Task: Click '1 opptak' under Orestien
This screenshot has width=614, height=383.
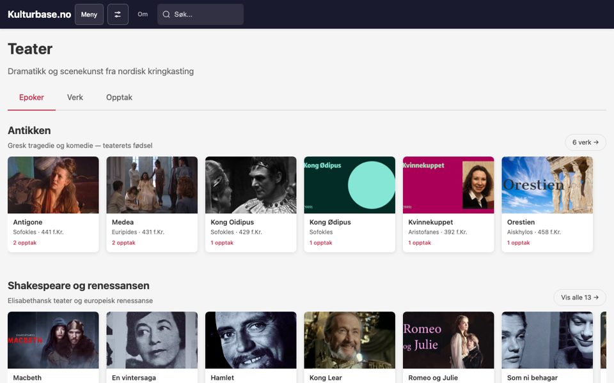Action: click(518, 243)
